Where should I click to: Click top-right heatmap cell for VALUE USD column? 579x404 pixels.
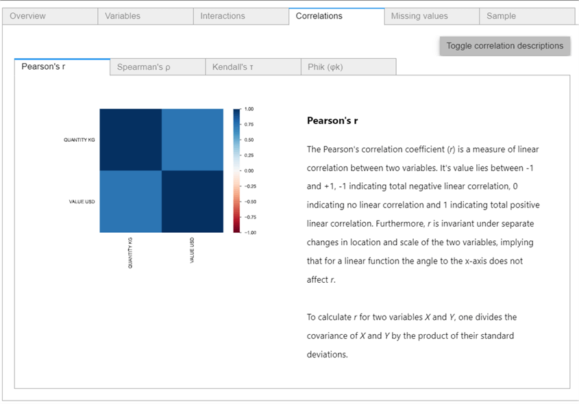point(192,140)
